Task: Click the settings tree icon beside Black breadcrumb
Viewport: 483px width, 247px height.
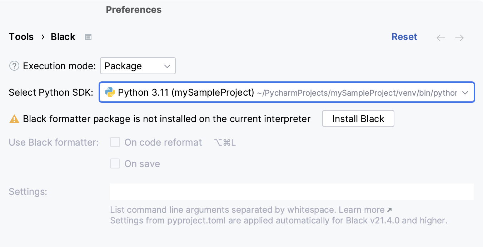Action: point(88,37)
